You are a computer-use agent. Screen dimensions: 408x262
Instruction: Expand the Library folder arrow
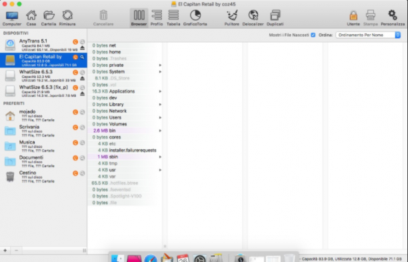coord(160,104)
